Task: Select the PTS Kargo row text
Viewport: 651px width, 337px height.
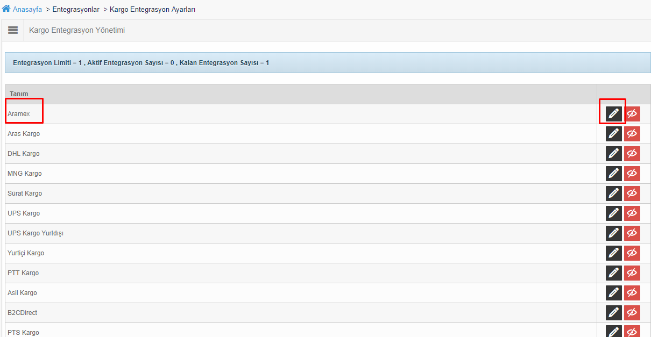Action: (x=23, y=333)
